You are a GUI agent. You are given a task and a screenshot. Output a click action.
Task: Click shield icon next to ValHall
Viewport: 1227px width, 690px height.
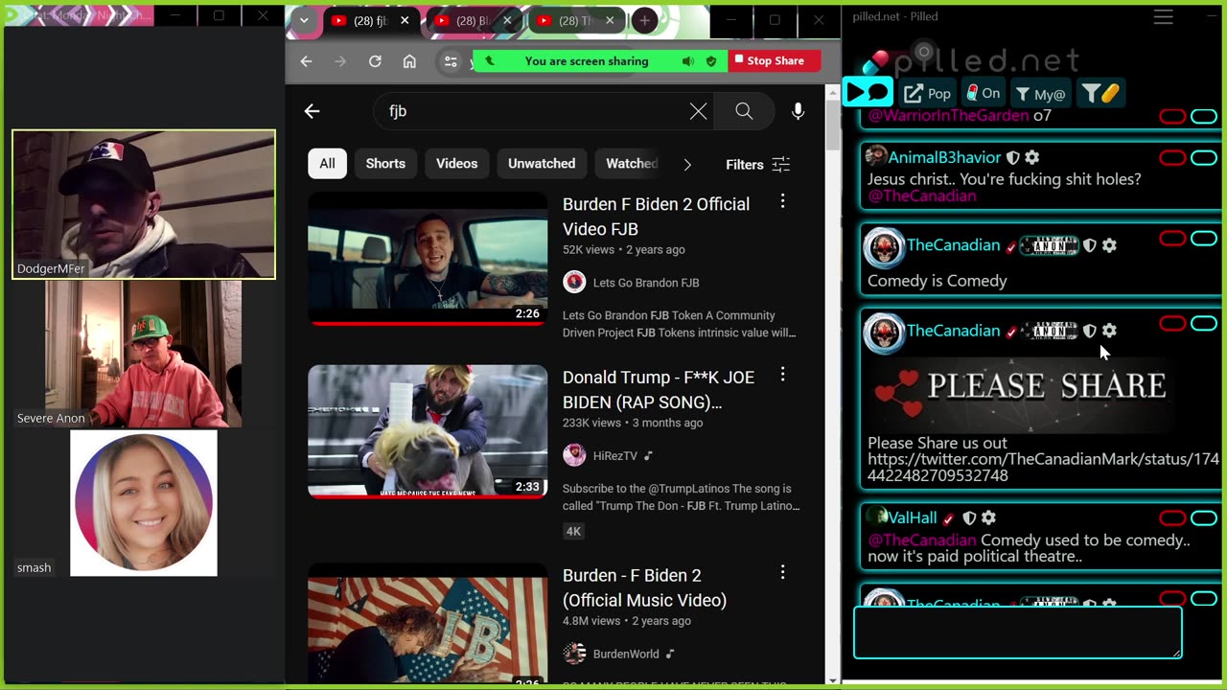click(969, 517)
